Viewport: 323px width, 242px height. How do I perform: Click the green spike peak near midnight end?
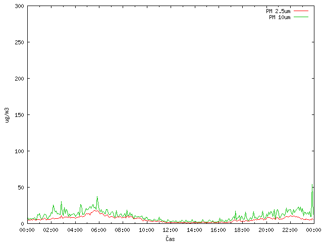[312, 185]
